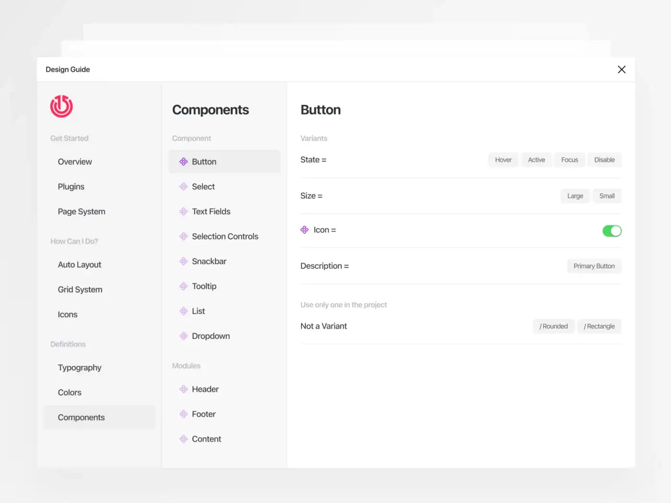Open the Overview page
671x503 pixels.
pyautogui.click(x=75, y=162)
